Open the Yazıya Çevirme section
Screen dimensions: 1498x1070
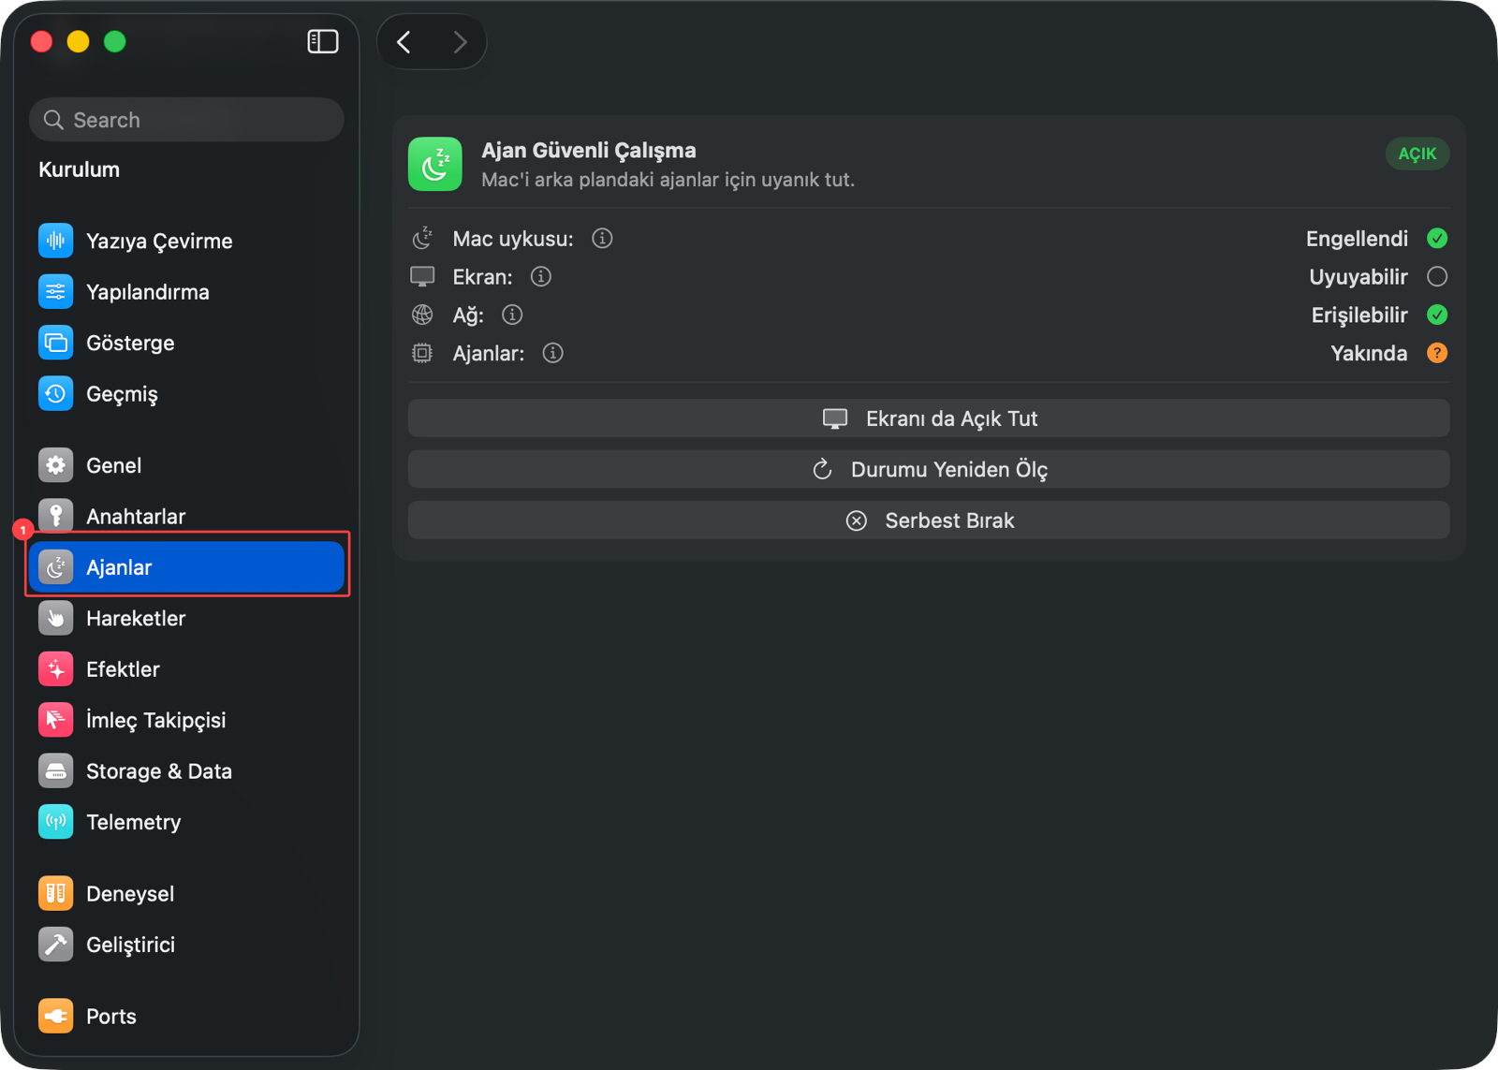click(186, 241)
